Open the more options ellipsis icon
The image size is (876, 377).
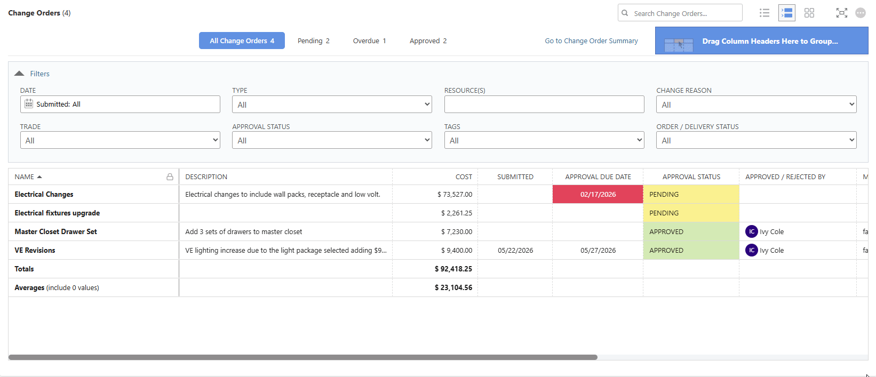861,13
